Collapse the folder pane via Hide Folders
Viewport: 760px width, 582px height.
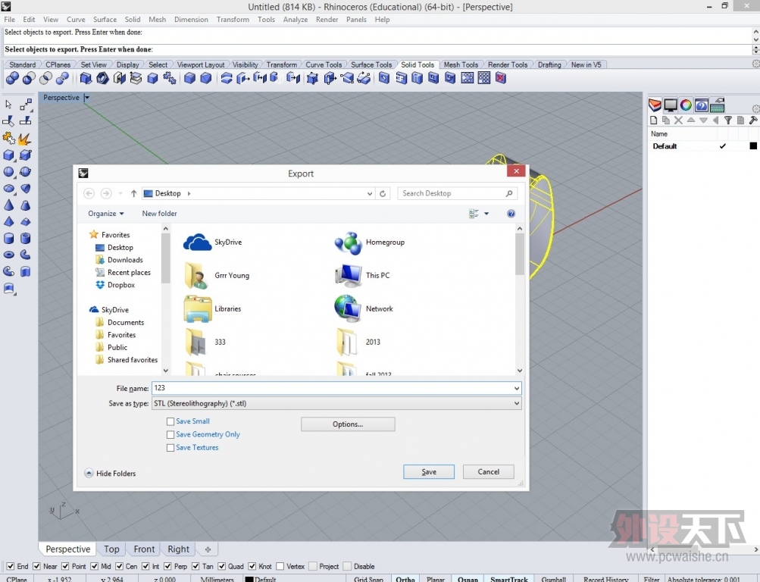[110, 474]
